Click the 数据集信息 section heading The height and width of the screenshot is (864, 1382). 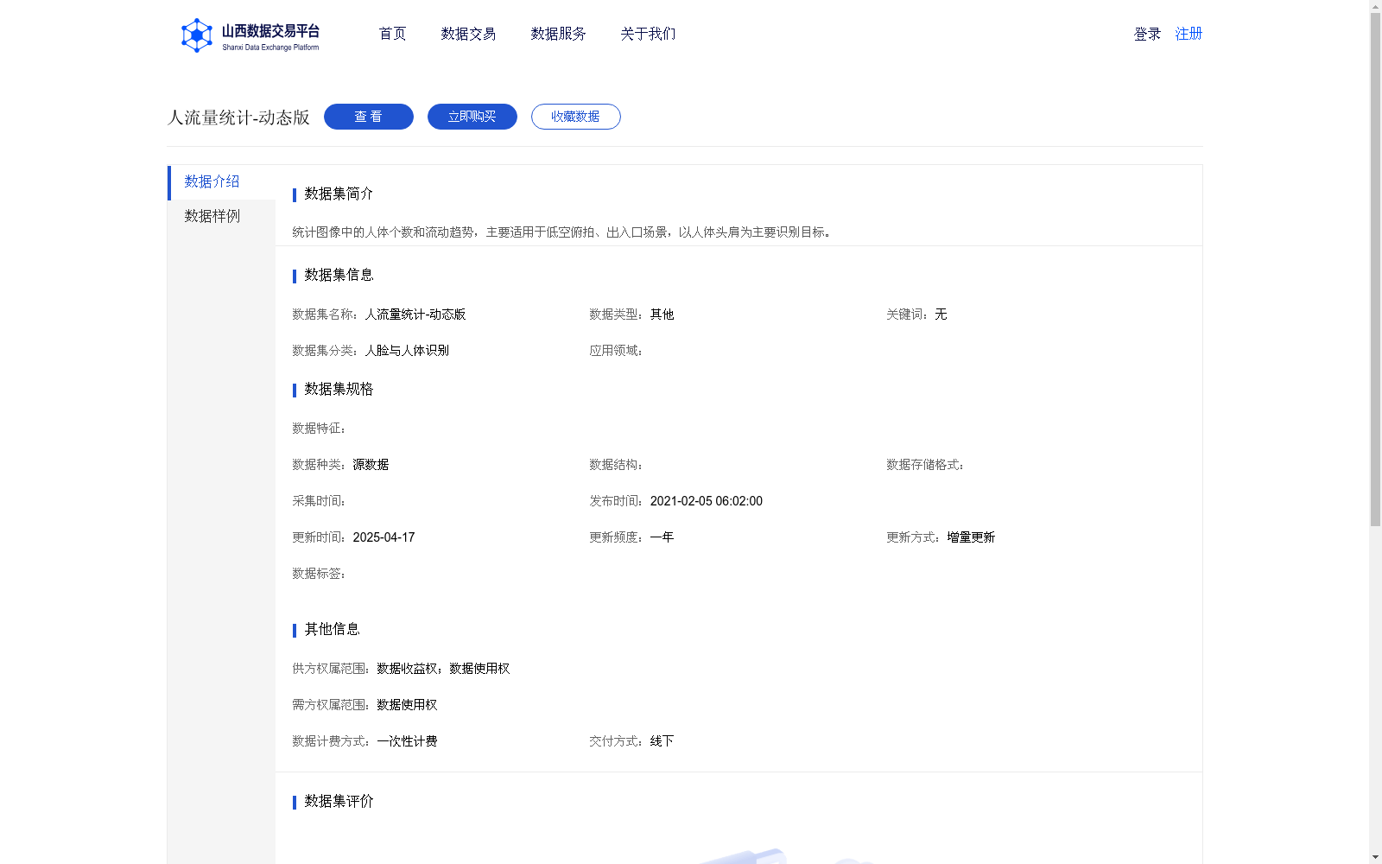coord(339,275)
